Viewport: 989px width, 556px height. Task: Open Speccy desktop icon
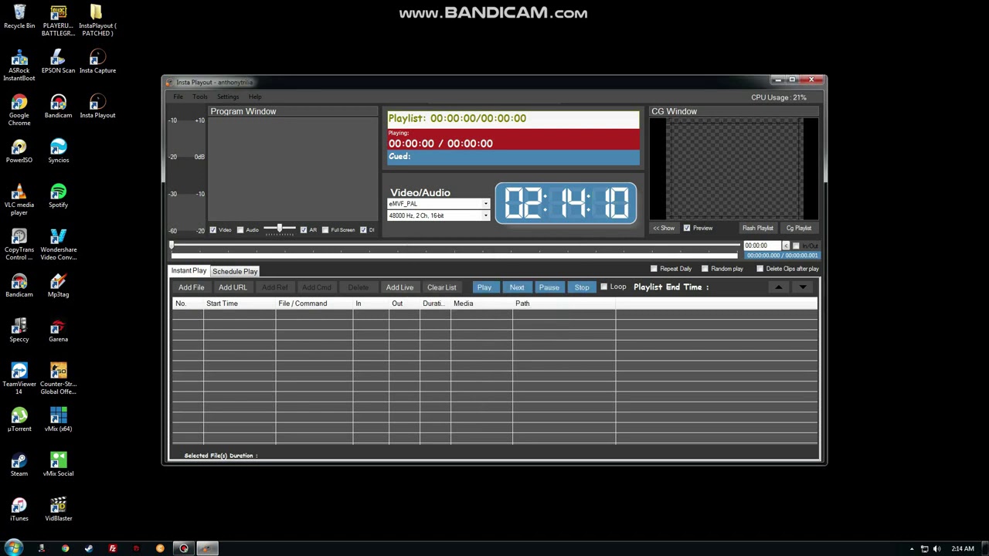[19, 331]
